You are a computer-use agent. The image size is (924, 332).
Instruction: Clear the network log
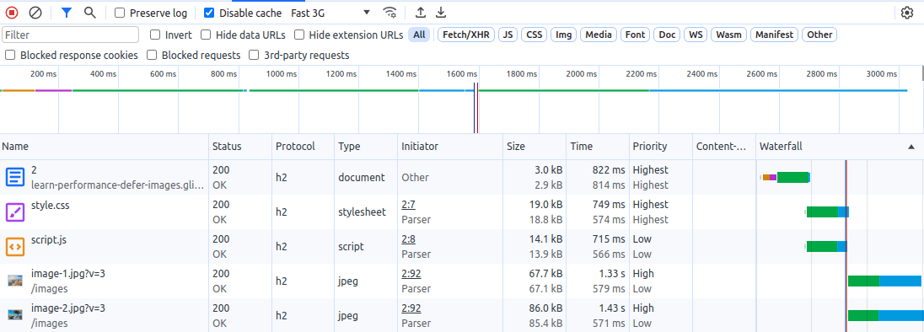coord(35,13)
